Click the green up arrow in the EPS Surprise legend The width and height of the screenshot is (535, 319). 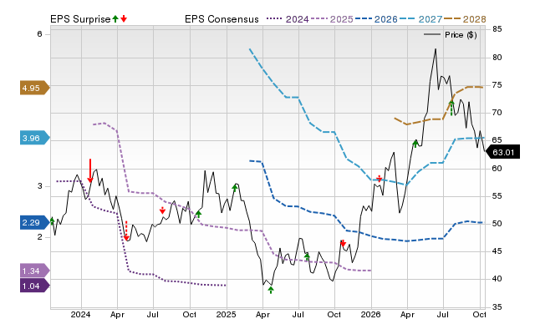pos(115,19)
